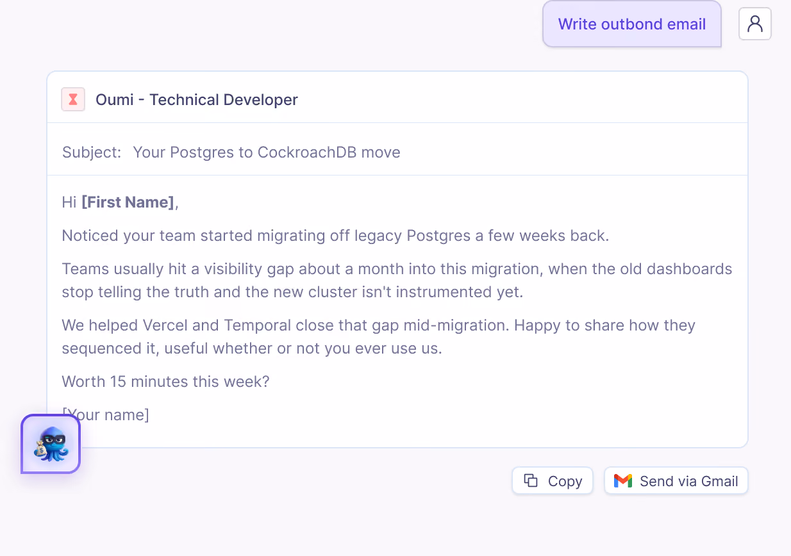Click the Noticed your team started migrating sentence
791x556 pixels.
(x=335, y=236)
